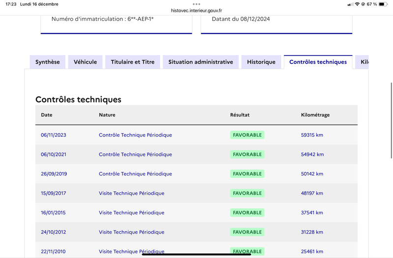Viewport: 393px width, 258px height.
Task: Click the date 22/11/2010
Action: (53, 252)
